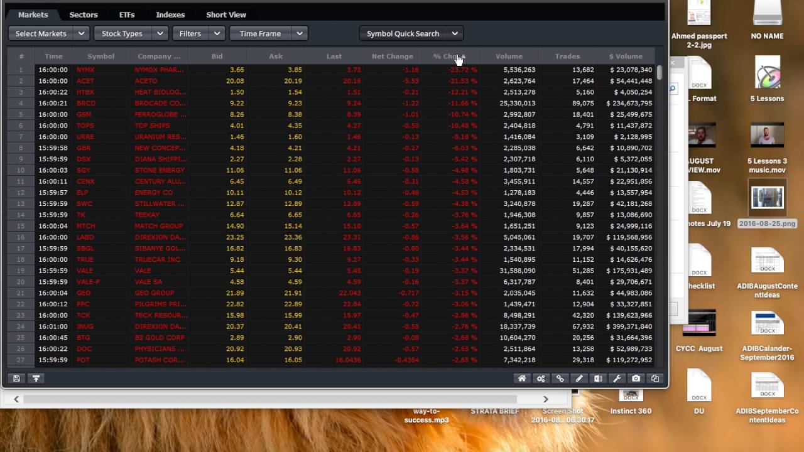
Task: Open the Select Markets dropdown
Action: [x=49, y=33]
